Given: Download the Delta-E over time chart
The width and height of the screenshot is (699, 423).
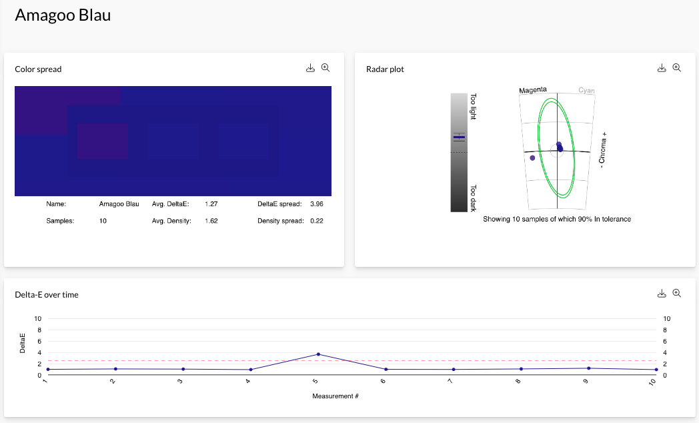Looking at the screenshot, I should [662, 294].
